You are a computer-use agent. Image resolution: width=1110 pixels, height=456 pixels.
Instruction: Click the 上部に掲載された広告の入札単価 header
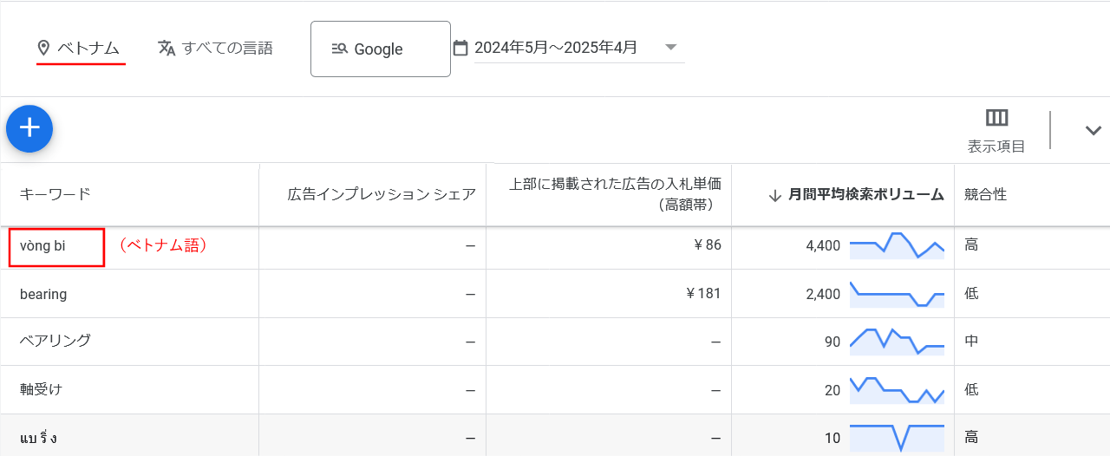(x=615, y=194)
